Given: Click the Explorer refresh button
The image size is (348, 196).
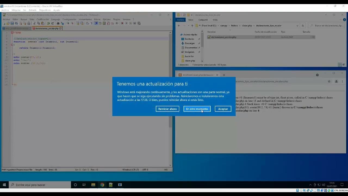Looking at the screenshot, I should coord(303,26).
